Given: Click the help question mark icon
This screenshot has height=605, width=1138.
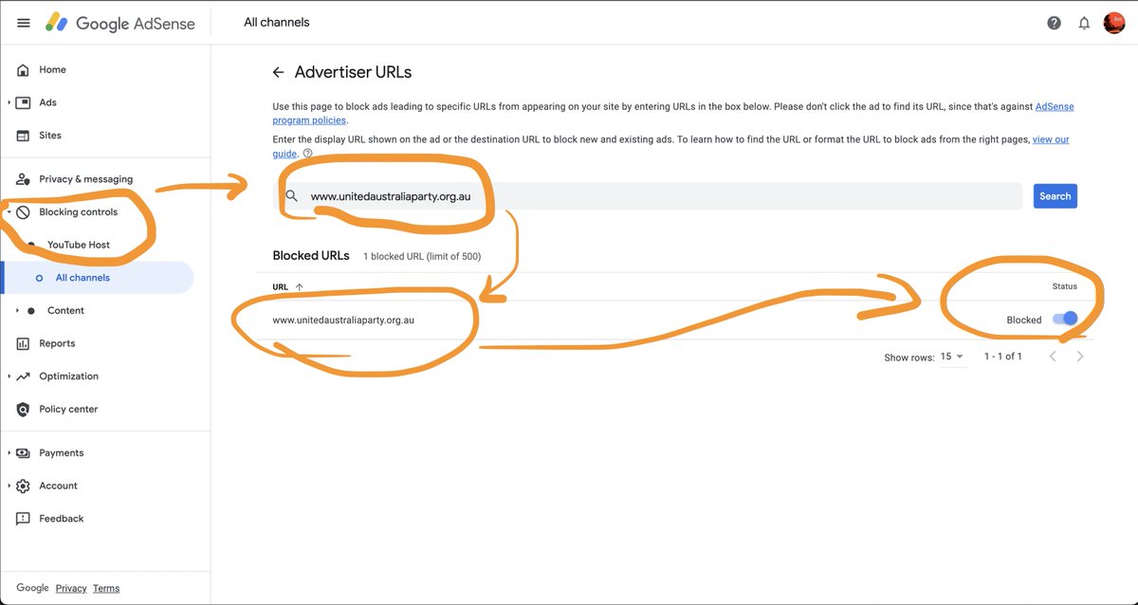Looking at the screenshot, I should pyautogui.click(x=1053, y=22).
